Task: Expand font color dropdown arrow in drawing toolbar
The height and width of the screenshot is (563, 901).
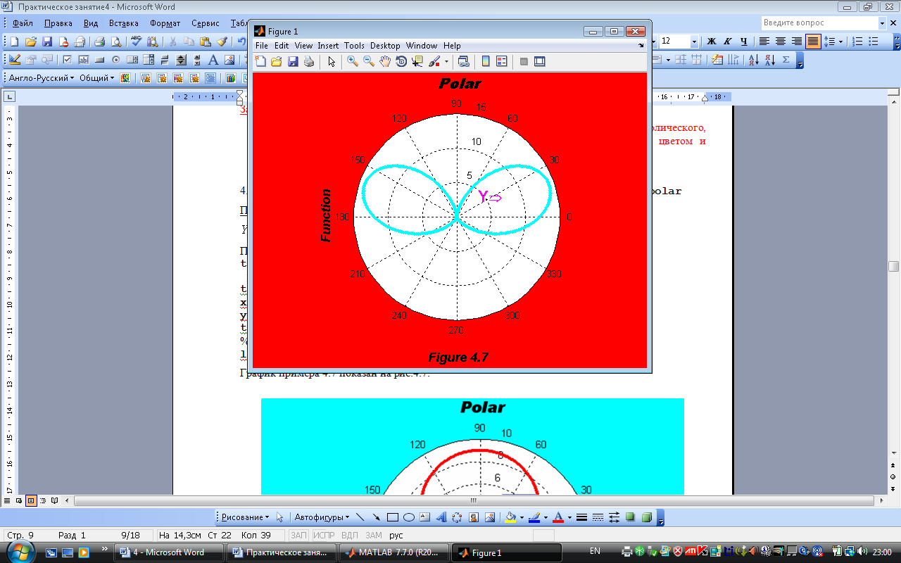Action: click(x=569, y=517)
